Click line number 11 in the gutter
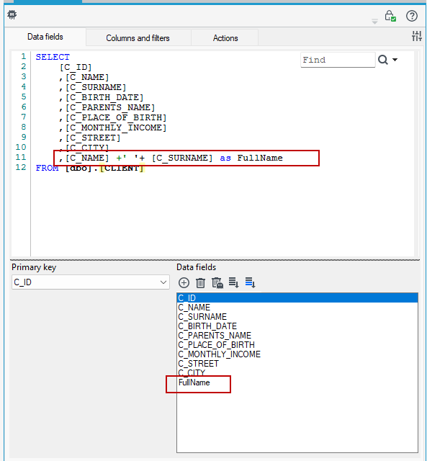The width and height of the screenshot is (427, 461). click(x=21, y=157)
